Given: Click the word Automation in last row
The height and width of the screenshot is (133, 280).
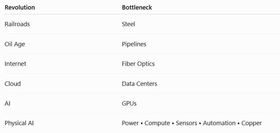Looking at the screenshot, I should coord(219,123).
